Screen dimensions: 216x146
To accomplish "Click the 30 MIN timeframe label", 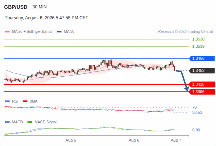I will tap(40, 7).
